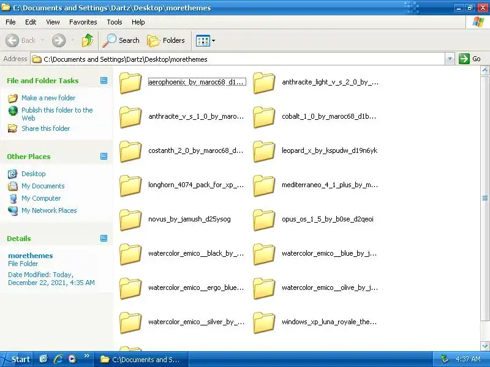Select watercolor_emico__silver folder icon

[x=130, y=322]
